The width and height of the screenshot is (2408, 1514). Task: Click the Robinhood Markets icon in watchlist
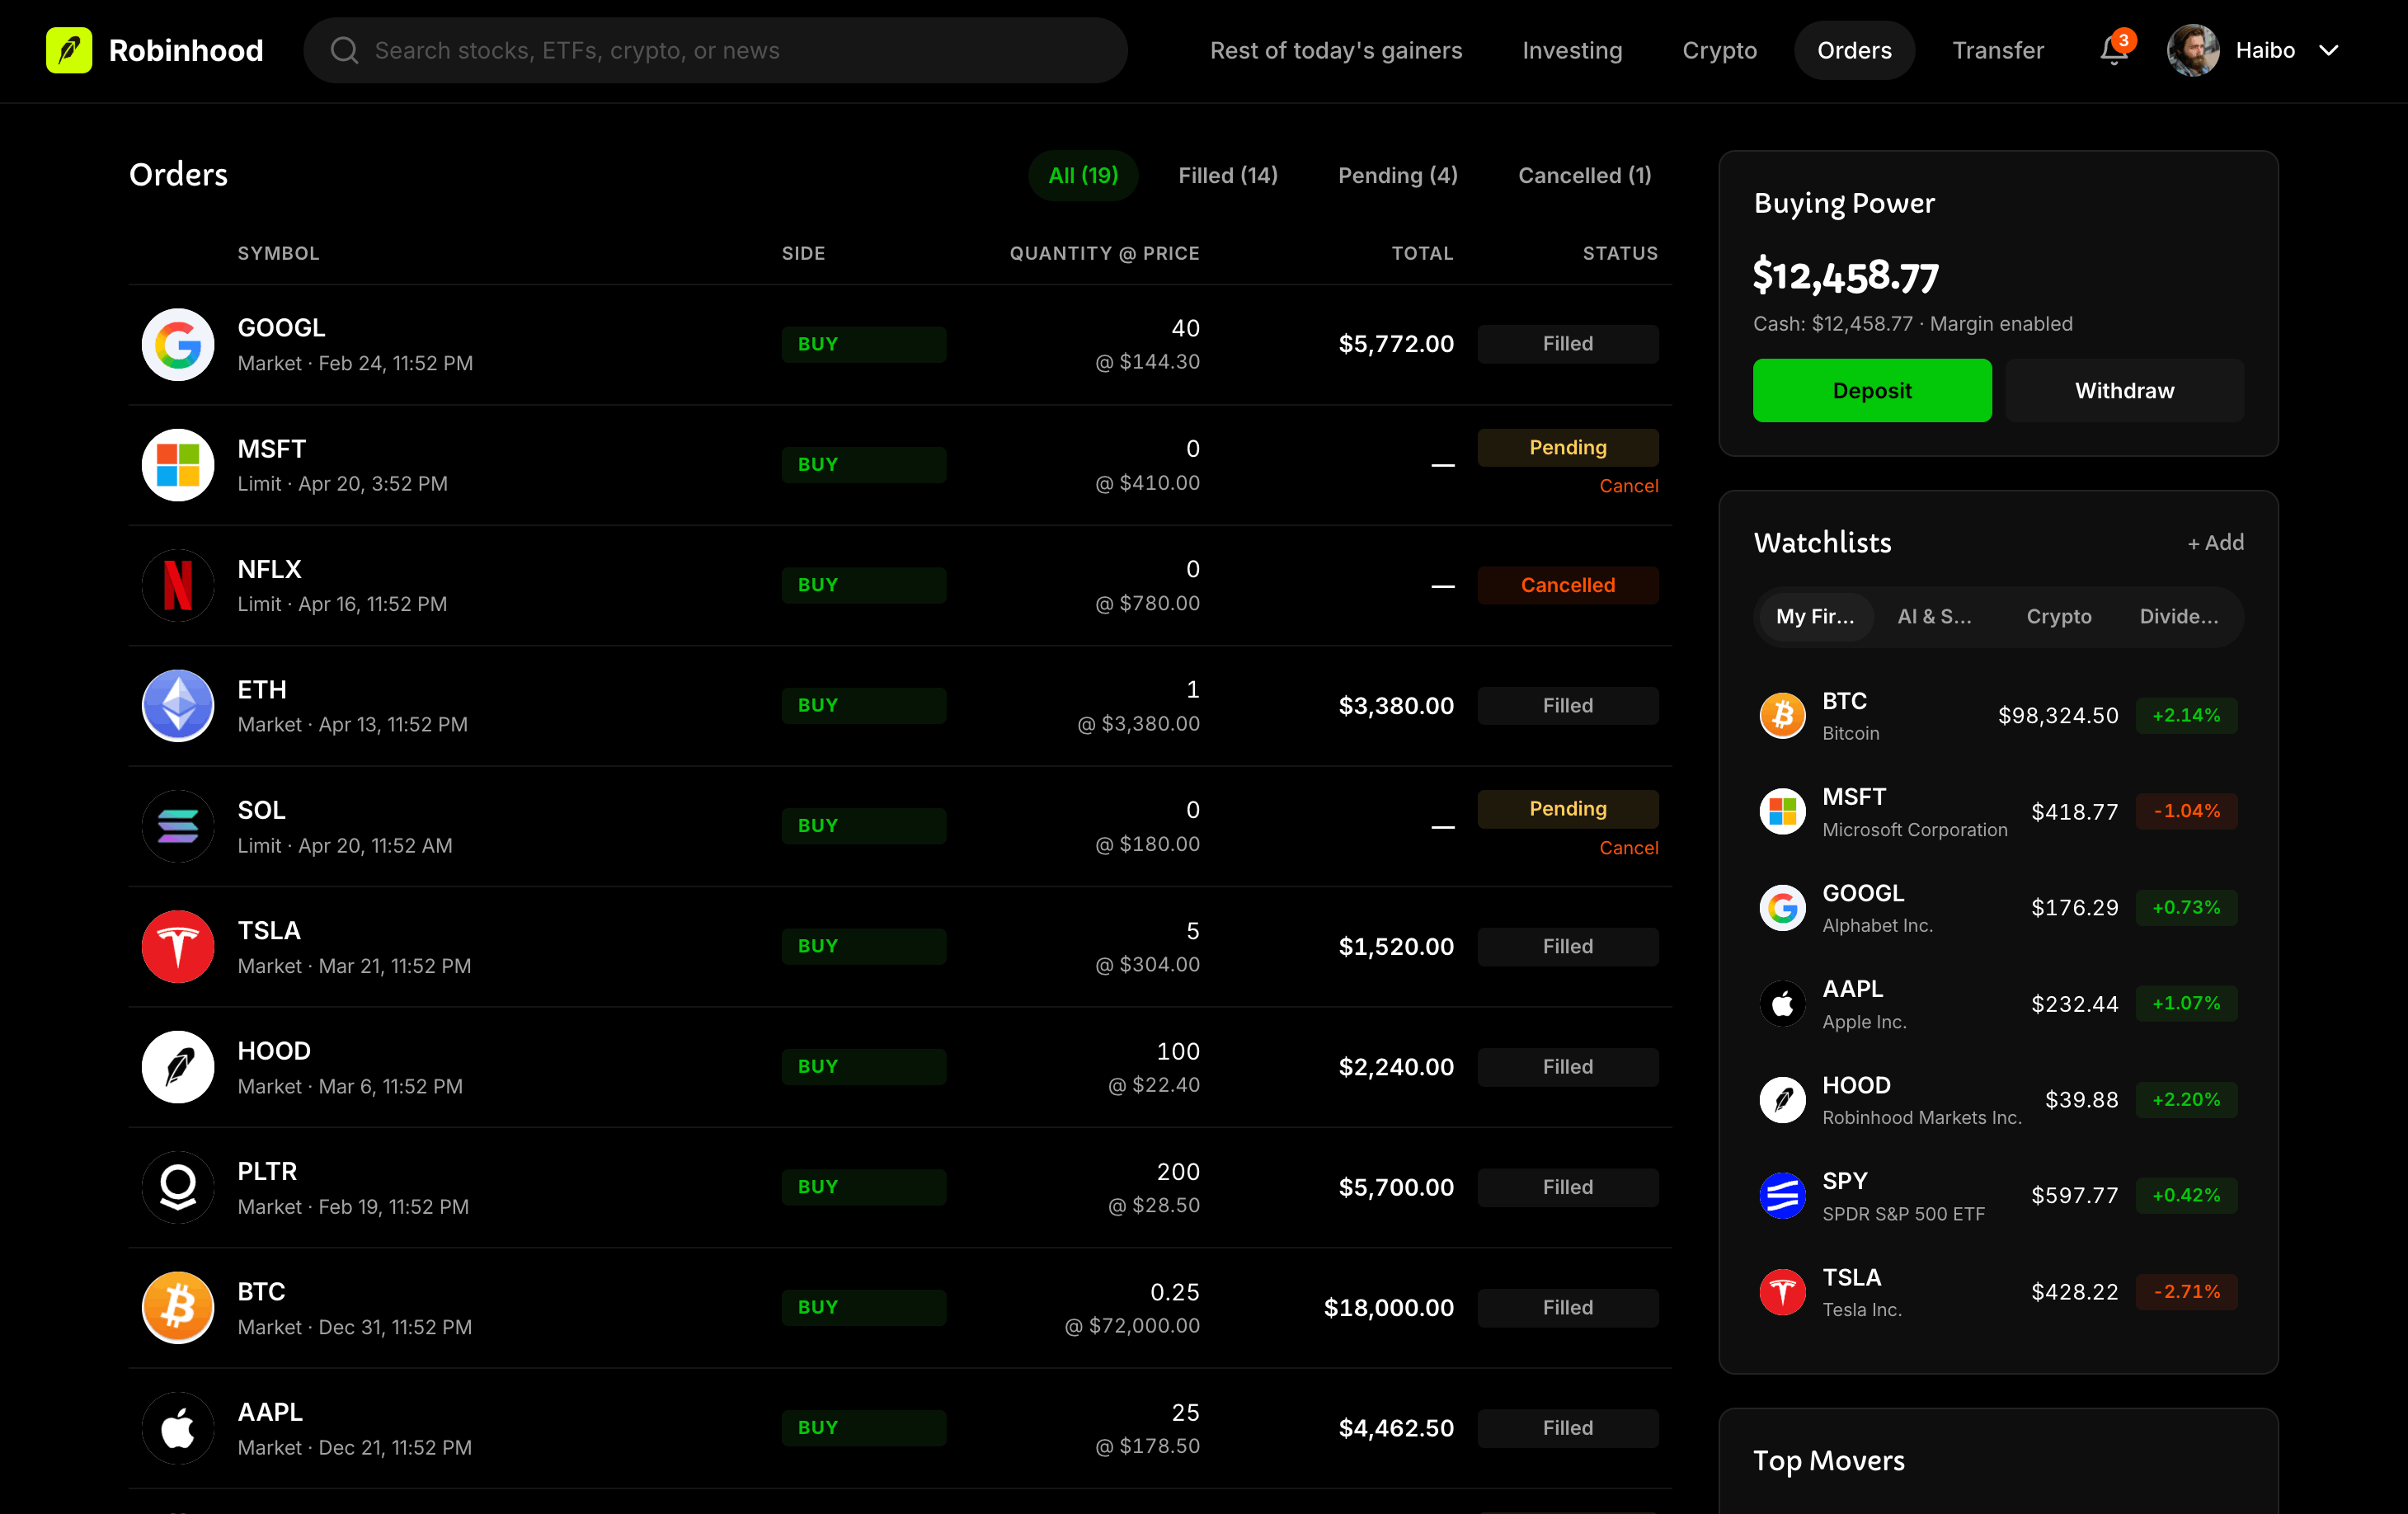pos(1782,1100)
